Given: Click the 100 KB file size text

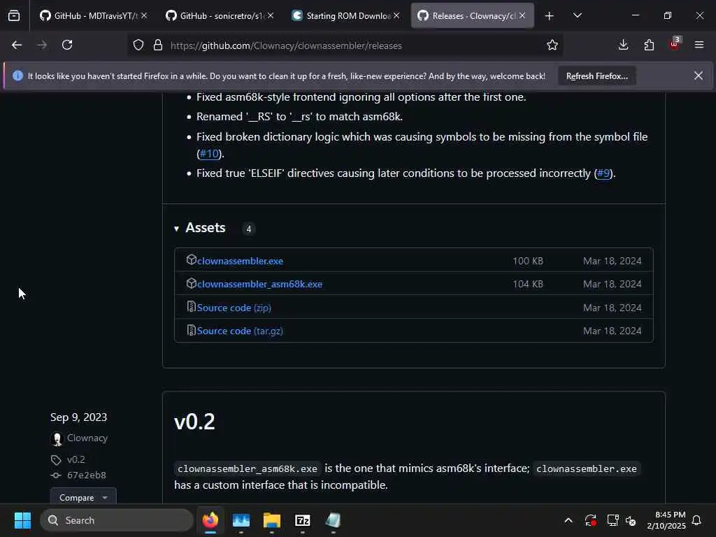Looking at the screenshot, I should 528,262.
